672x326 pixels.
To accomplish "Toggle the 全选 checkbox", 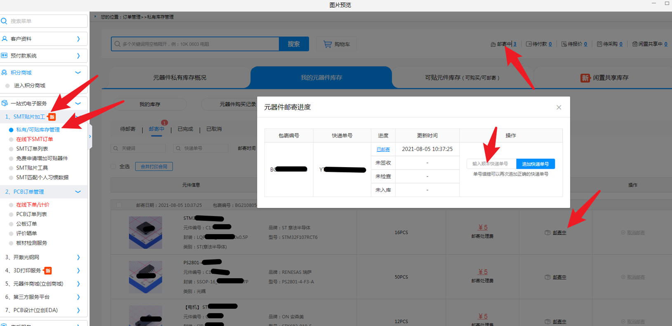I will (113, 166).
